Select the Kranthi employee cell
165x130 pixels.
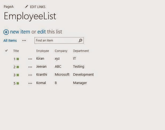coord(42,75)
